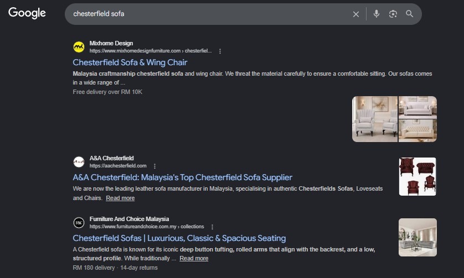
Task: Open Mixhome Design favicon
Action: 79,47
